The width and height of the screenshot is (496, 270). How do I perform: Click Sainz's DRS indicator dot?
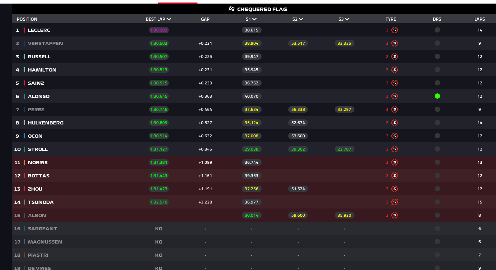click(x=437, y=83)
